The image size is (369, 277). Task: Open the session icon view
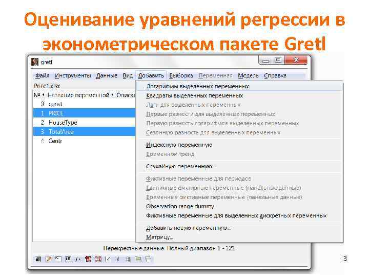pyautogui.click(x=68, y=259)
